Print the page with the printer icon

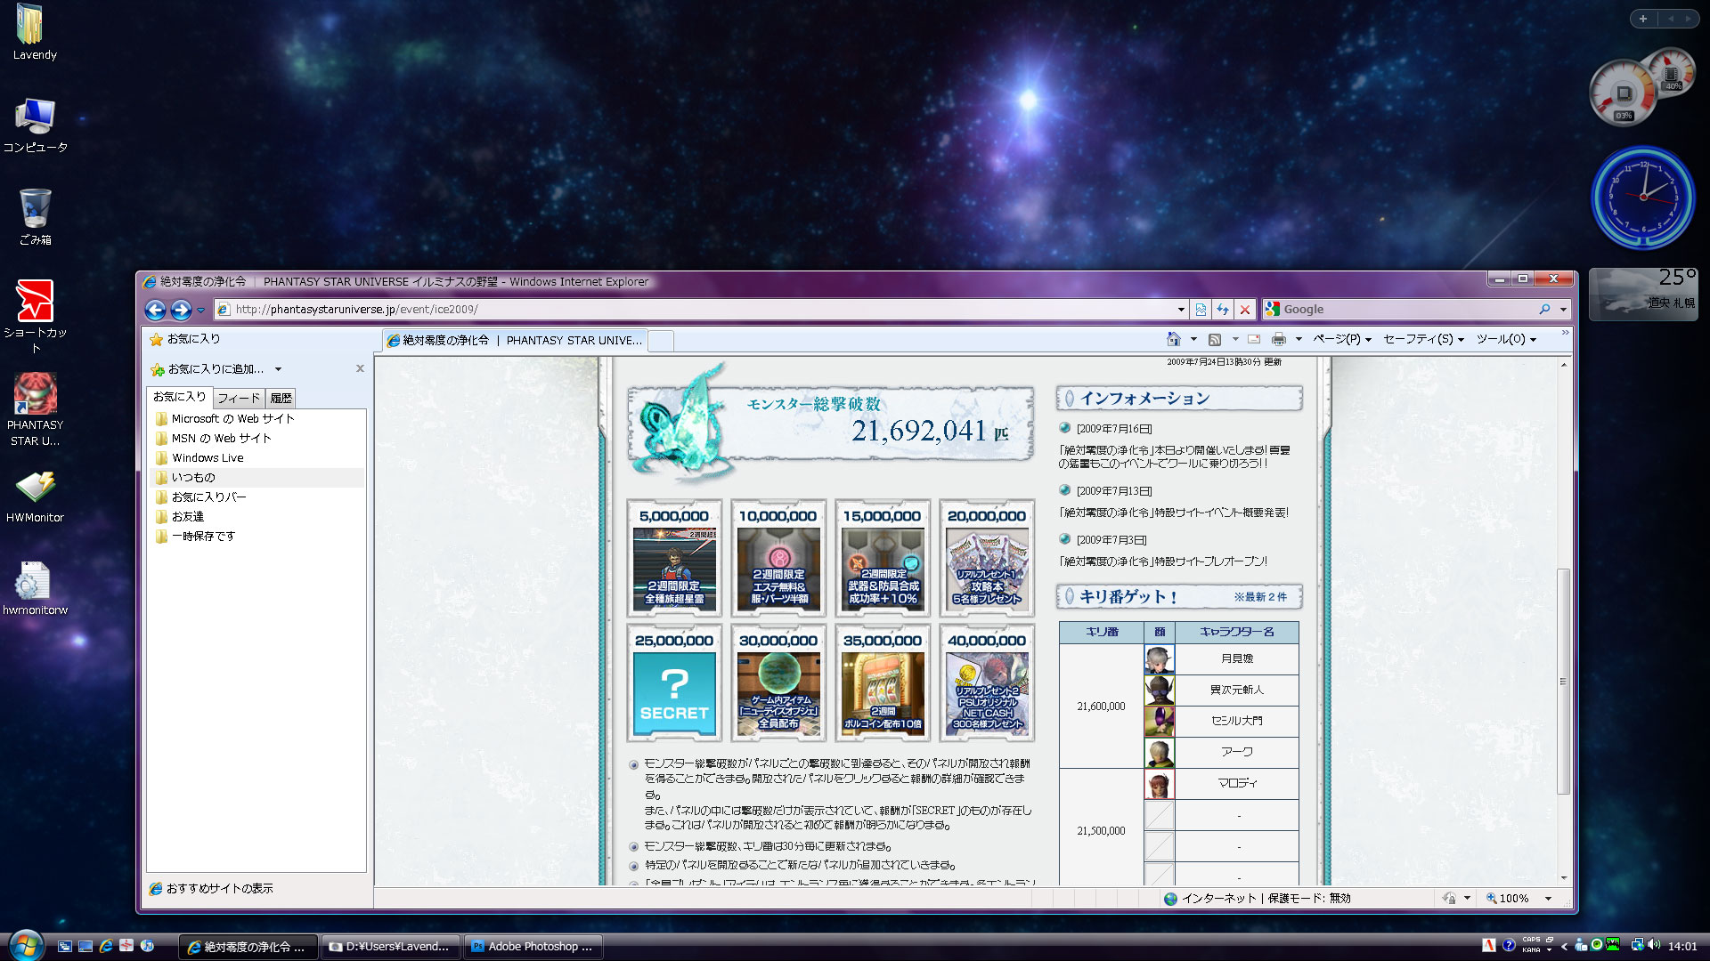1279,339
